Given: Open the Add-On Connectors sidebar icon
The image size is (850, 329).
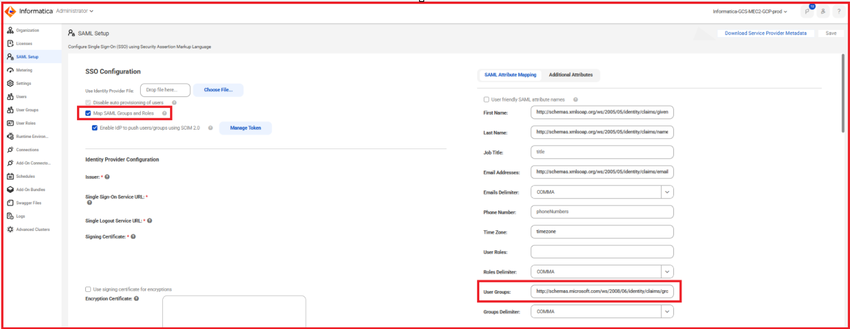Looking at the screenshot, I should 11,163.
